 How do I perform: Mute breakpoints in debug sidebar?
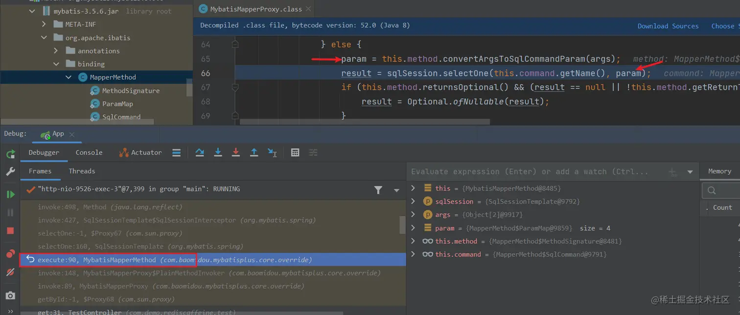coord(10,272)
